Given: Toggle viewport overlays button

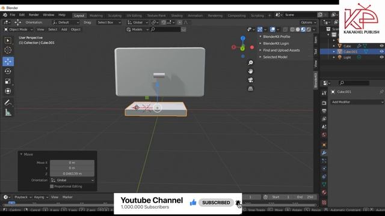Looking at the screenshot, I should pyautogui.click(x=273, y=29).
